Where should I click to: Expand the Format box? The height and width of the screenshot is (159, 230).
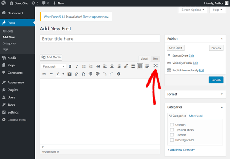pos(222,94)
